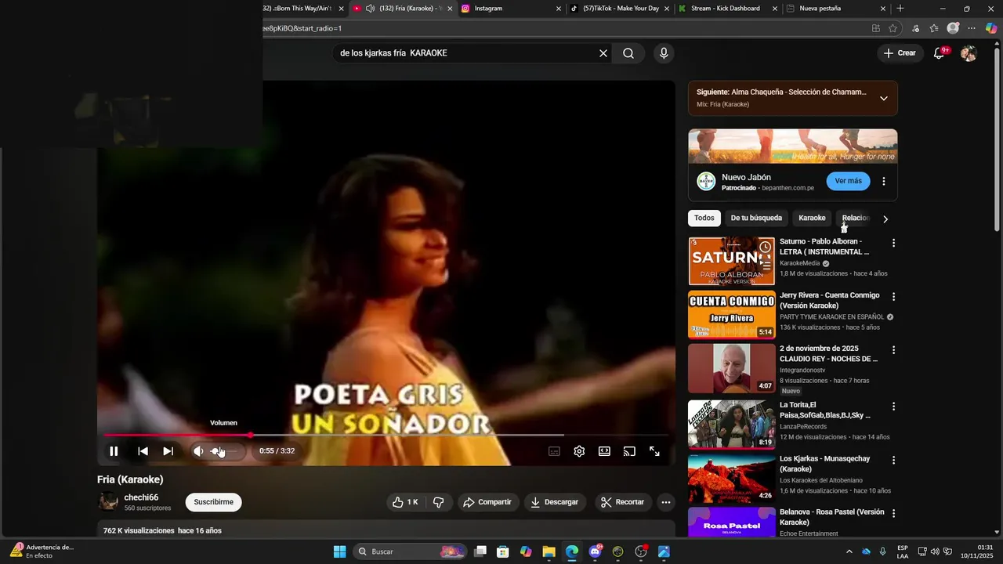Open the YouTube account avatar menu
The width and height of the screenshot is (1003, 564).
pyautogui.click(x=969, y=53)
